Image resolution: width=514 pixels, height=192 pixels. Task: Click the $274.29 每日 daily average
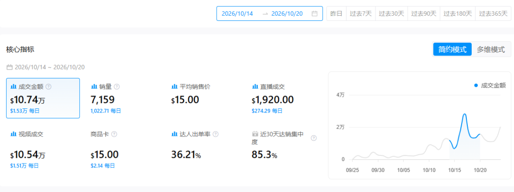pyautogui.click(x=267, y=111)
